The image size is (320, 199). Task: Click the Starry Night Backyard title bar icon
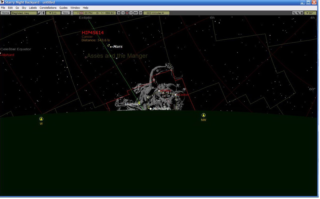pyautogui.click(x=2, y=2)
